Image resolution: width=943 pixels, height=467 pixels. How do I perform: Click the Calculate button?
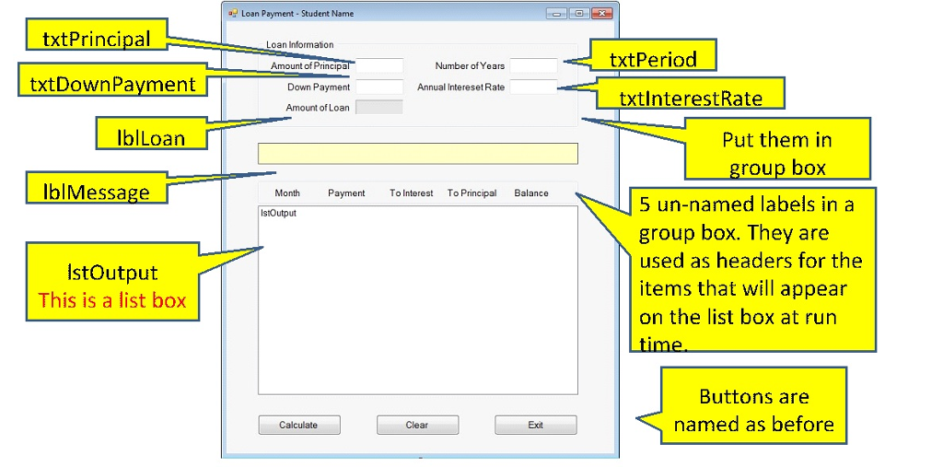pyautogui.click(x=299, y=425)
